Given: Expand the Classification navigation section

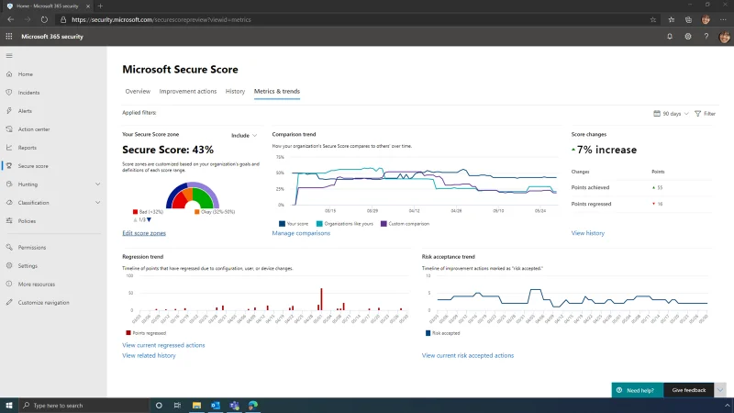Looking at the screenshot, I should pos(98,203).
